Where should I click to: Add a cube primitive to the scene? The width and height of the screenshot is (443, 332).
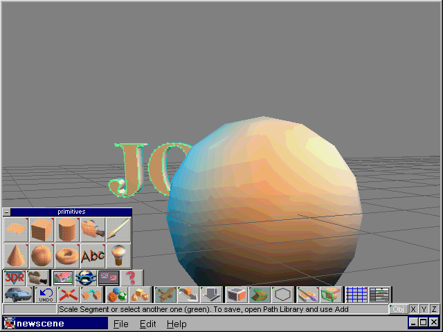(41, 230)
